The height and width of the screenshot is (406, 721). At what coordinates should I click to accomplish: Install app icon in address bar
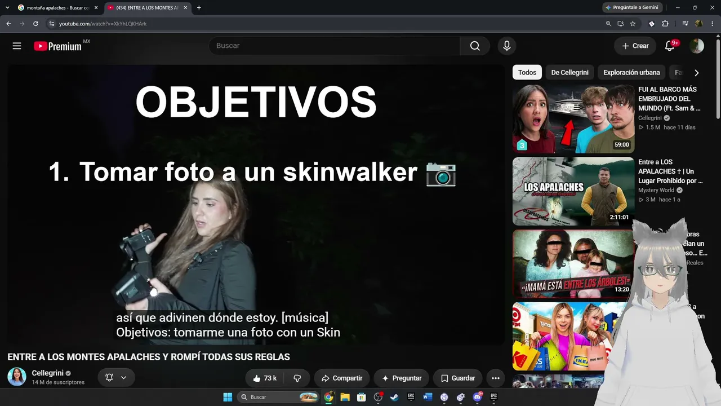tap(620, 24)
